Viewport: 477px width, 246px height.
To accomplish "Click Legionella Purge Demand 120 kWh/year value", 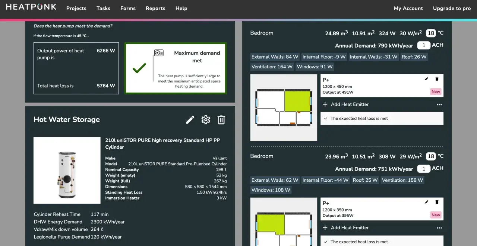I will pyautogui.click(x=106, y=237).
